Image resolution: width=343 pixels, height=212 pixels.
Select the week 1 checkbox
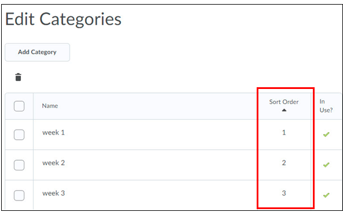[x=19, y=135]
